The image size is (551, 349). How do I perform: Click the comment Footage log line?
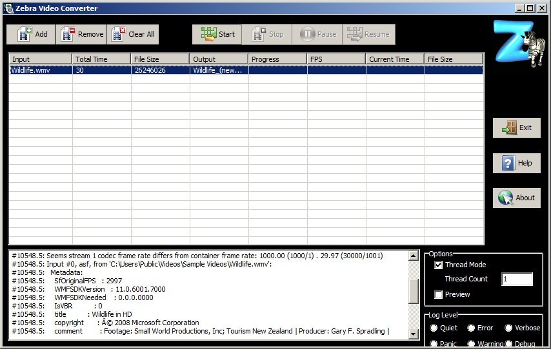tap(201, 331)
